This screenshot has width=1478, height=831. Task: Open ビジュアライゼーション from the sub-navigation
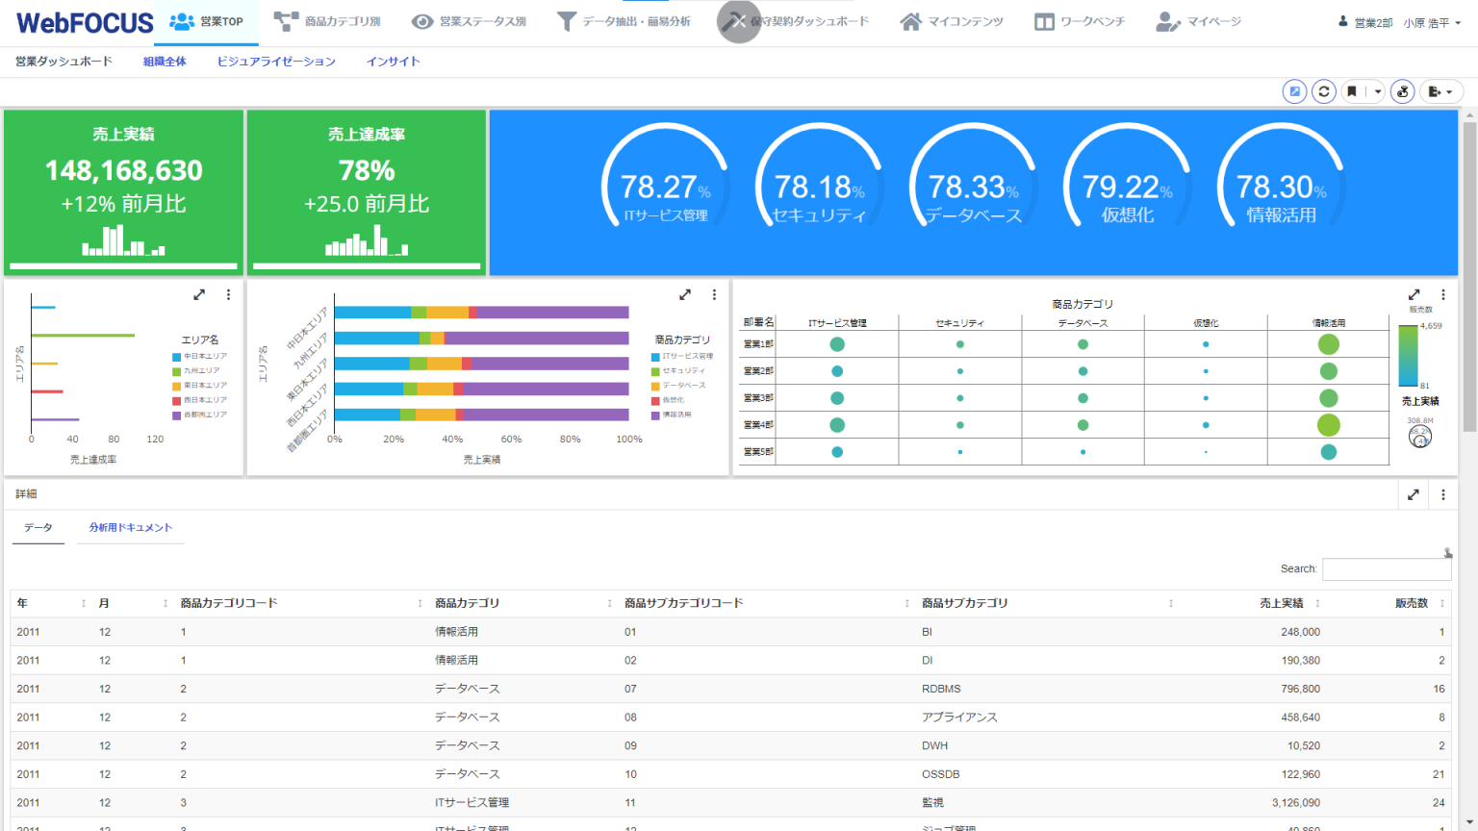(x=278, y=61)
